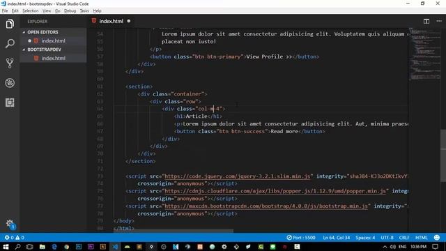Open taskbar search magnifier
446x251 pixels.
pos(17,247)
